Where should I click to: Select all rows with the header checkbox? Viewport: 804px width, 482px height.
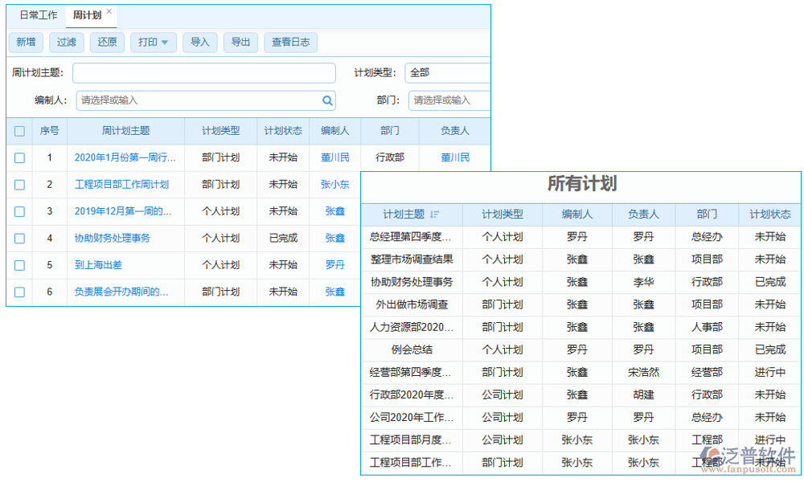tap(18, 131)
